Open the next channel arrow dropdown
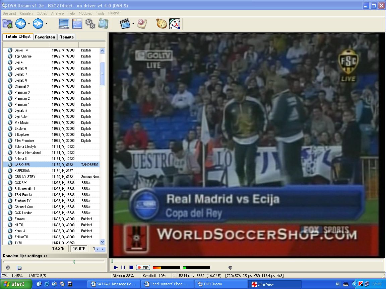The image size is (386, 289). [x=46, y=24]
